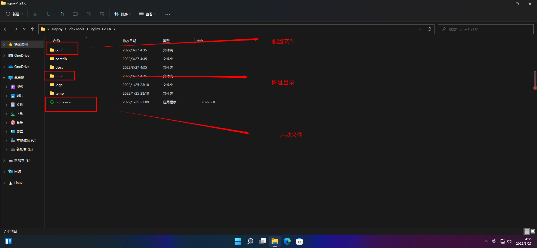Open 快速访问 in navigation pane
Screen dimensions: 537x248
point(21,44)
